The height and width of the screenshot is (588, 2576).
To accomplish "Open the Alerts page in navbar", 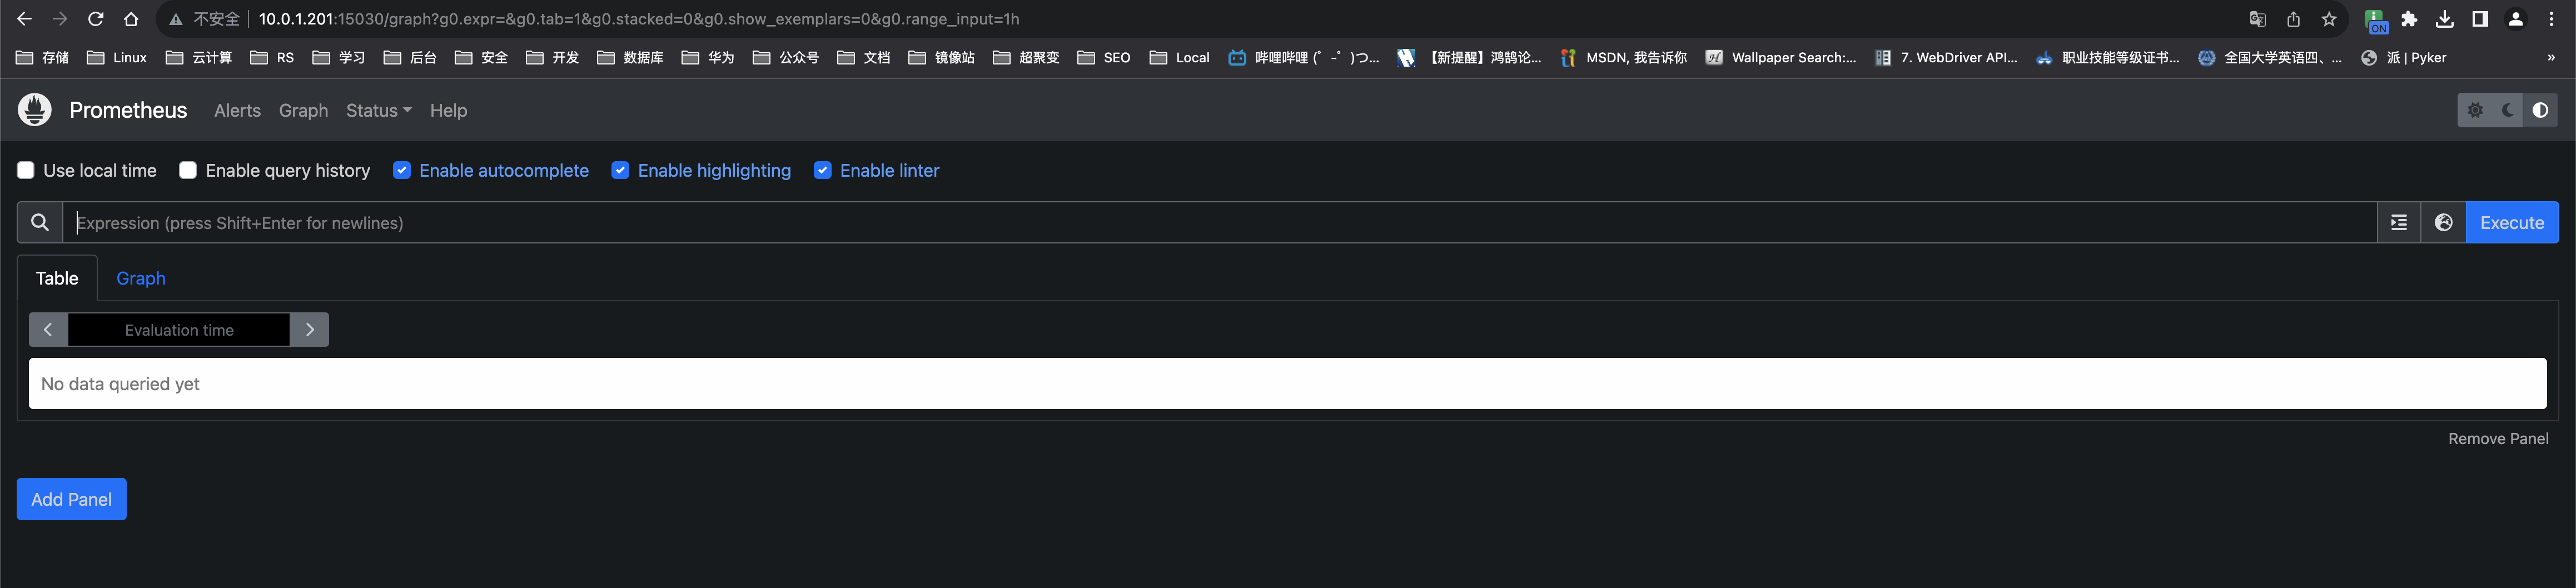I will tap(237, 110).
